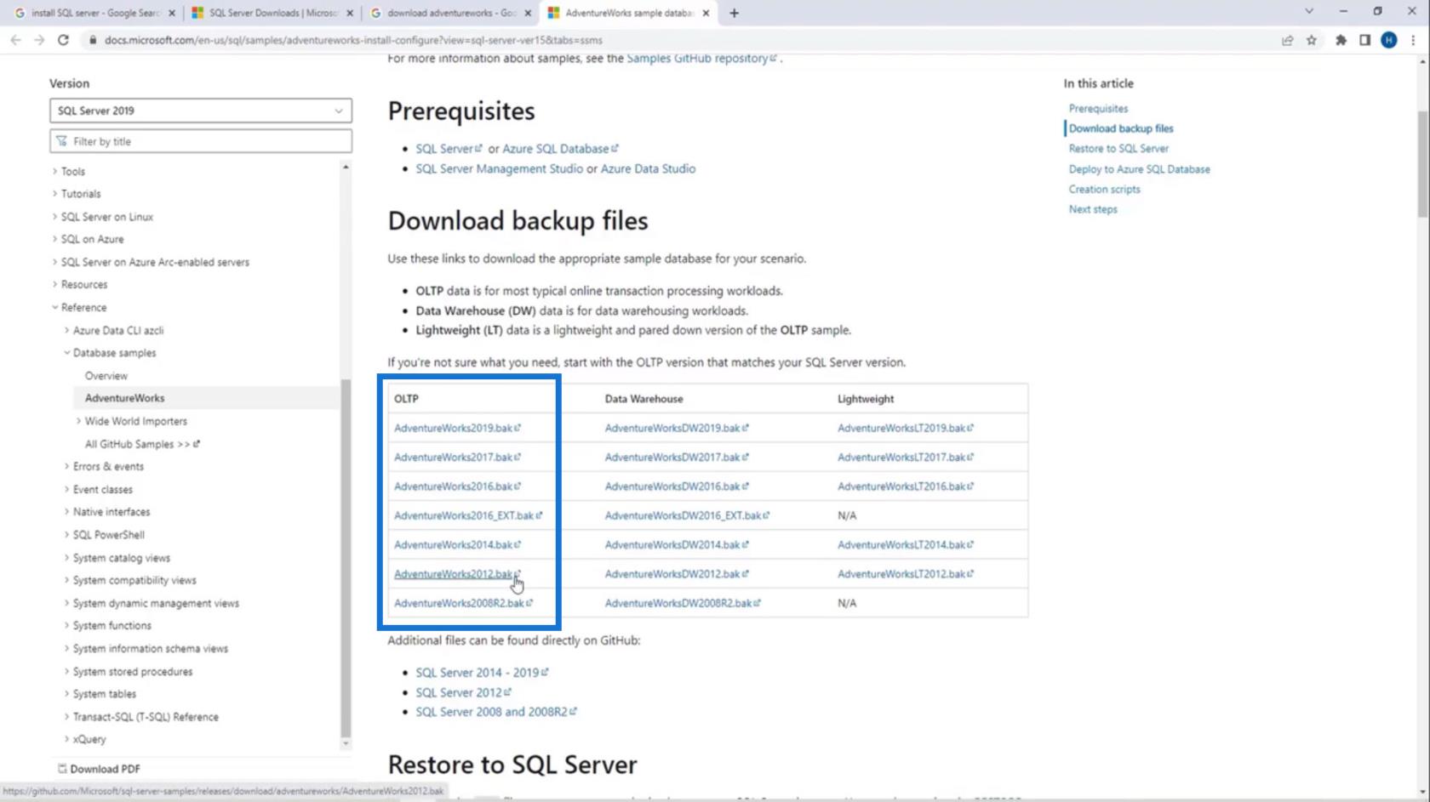This screenshot has height=802, width=1430.
Task: Open the extensions puzzle icon
Action: tap(1341, 40)
